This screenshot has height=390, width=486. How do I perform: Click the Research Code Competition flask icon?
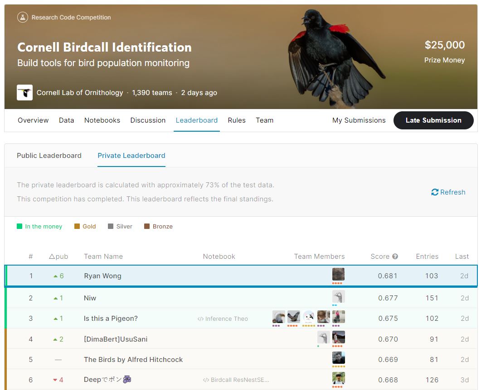click(23, 18)
